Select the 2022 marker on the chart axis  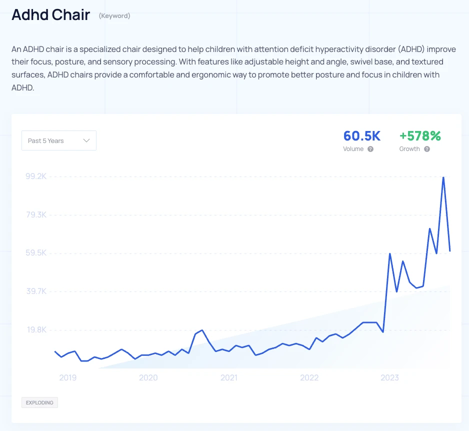[309, 377]
